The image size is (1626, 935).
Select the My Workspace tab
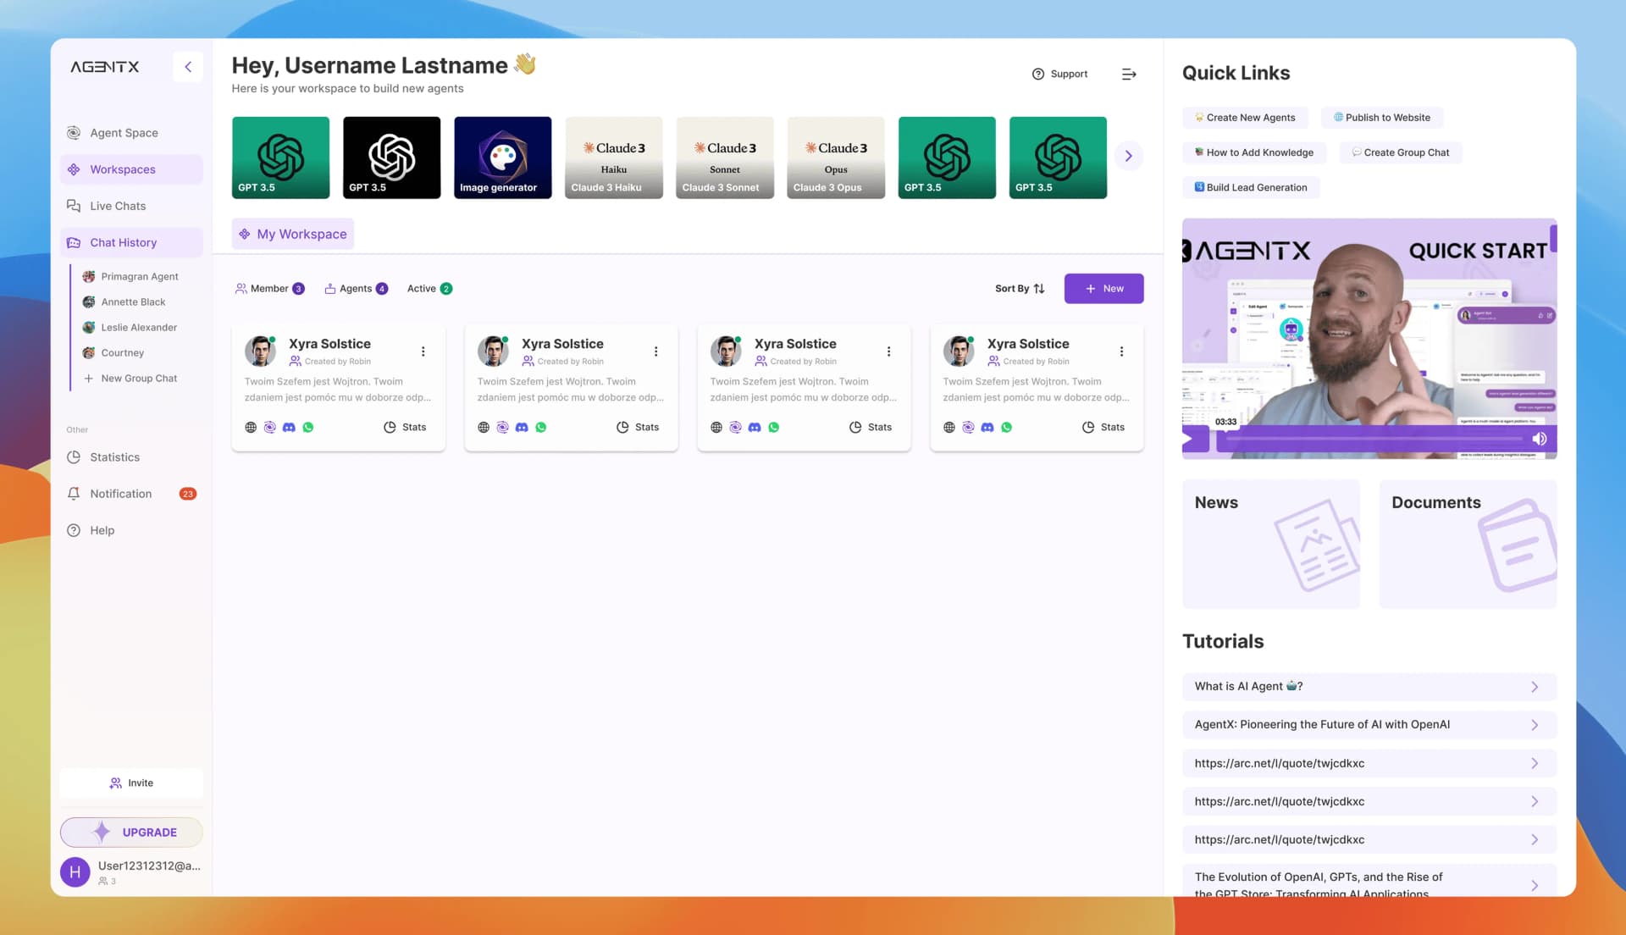[292, 234]
